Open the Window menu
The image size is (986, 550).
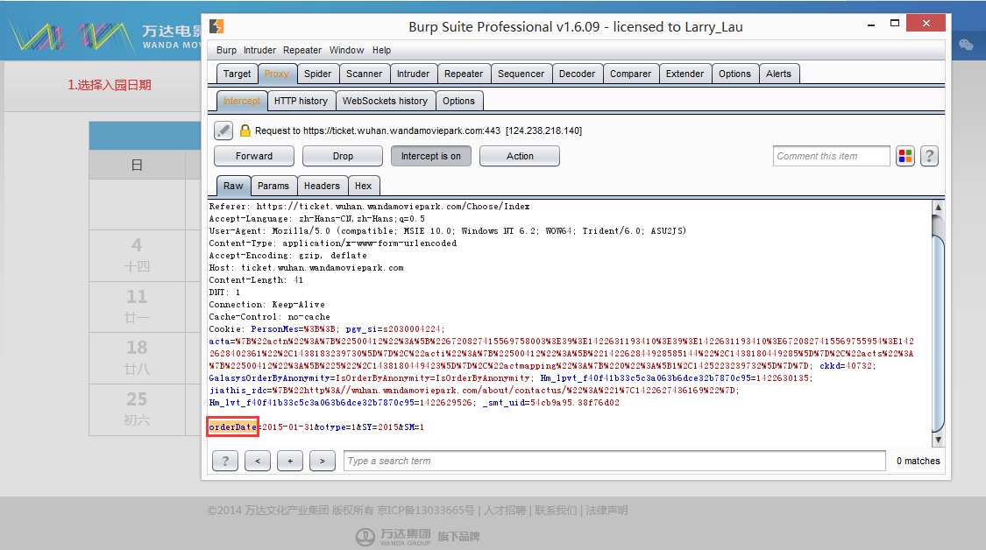click(346, 50)
